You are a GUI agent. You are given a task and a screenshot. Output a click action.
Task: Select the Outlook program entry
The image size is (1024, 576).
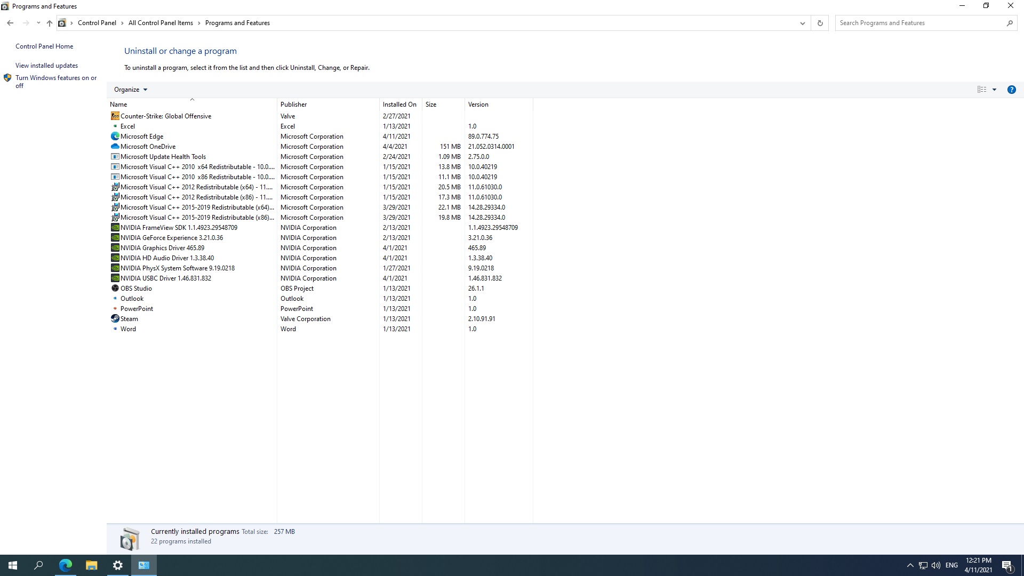coord(320,298)
